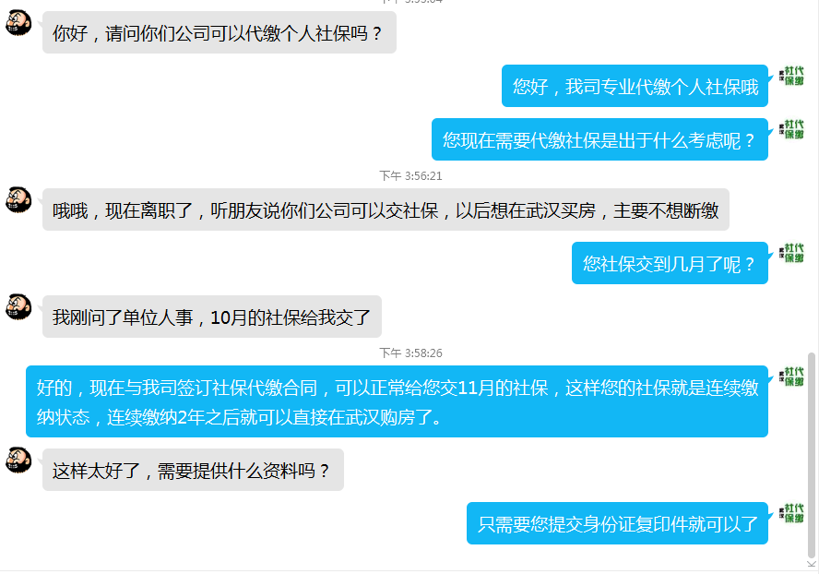Click the agent avatar next to '您社保交到几月了呢'
This screenshot has height=574, width=819.
[x=791, y=253]
